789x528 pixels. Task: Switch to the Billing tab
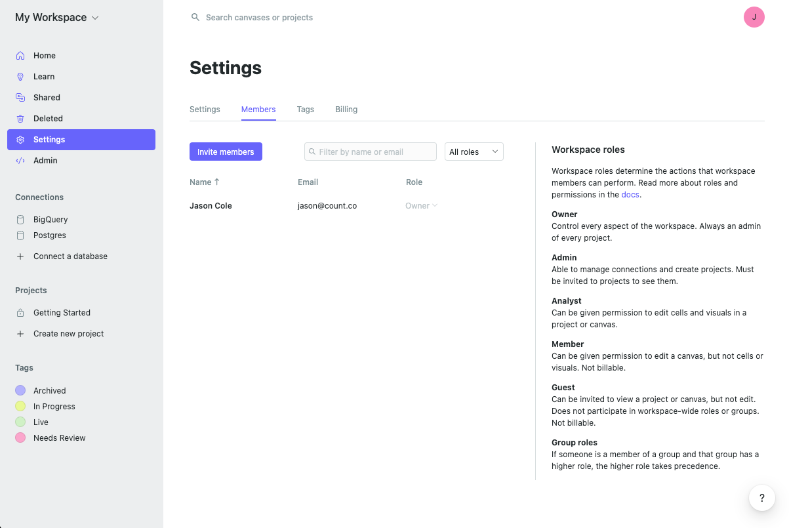[x=346, y=110]
